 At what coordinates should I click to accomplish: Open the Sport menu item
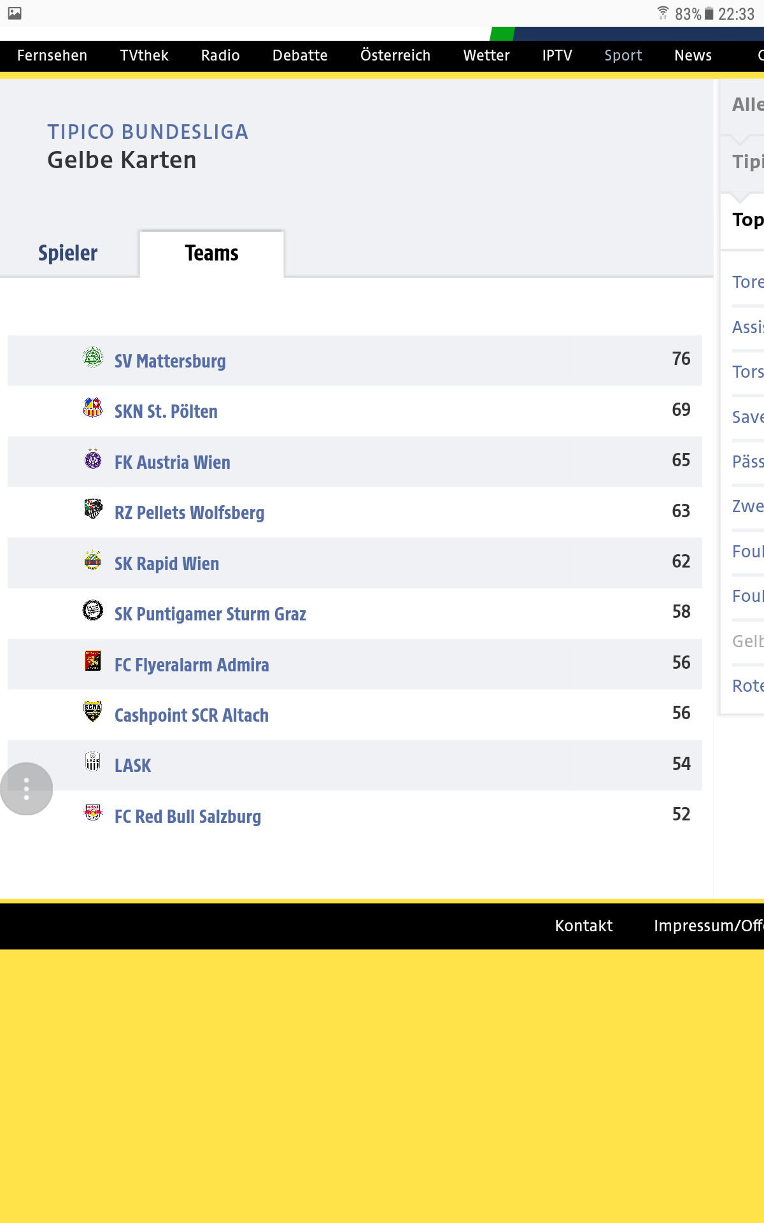(623, 55)
